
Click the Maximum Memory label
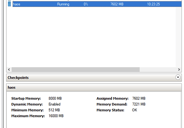click(28, 116)
